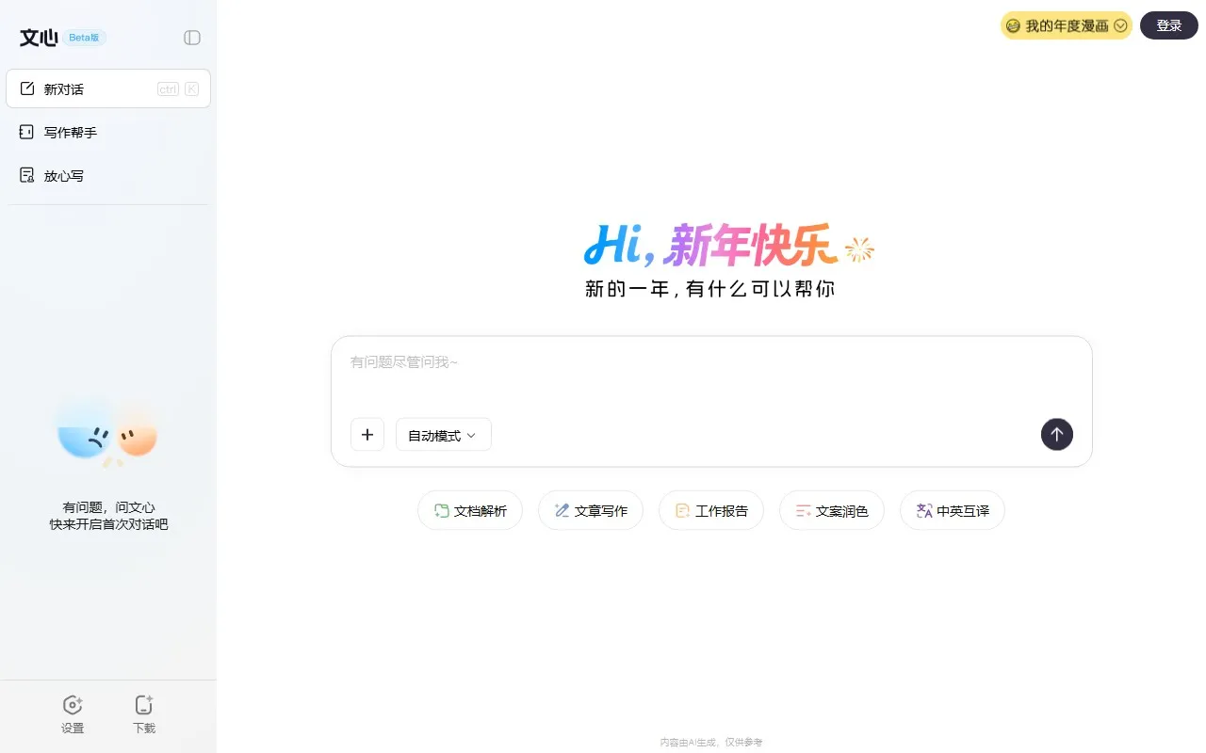Screen dimensions: 1206x753
Task: Click the attachment plus button in input box
Action: coord(367,434)
